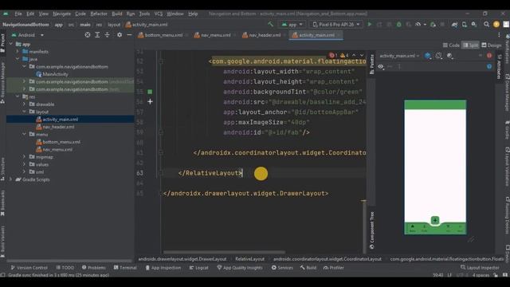
Task: Click the yellow user account avatar icon
Action: 496,25
